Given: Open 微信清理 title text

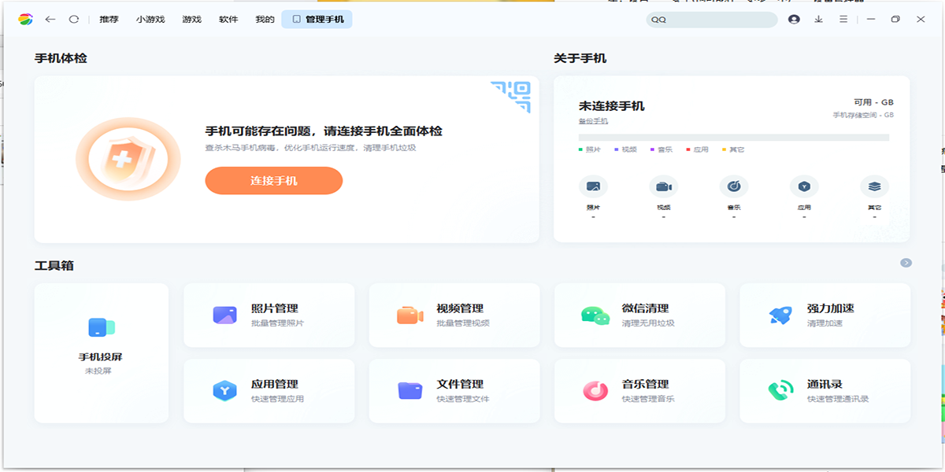Looking at the screenshot, I should point(645,308).
